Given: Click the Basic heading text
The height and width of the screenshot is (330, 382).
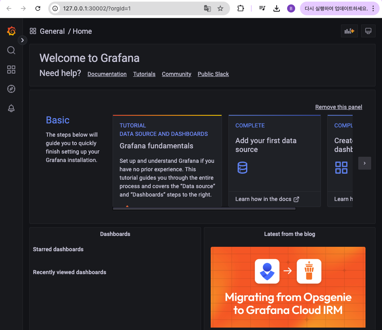Looking at the screenshot, I should coord(58,120).
